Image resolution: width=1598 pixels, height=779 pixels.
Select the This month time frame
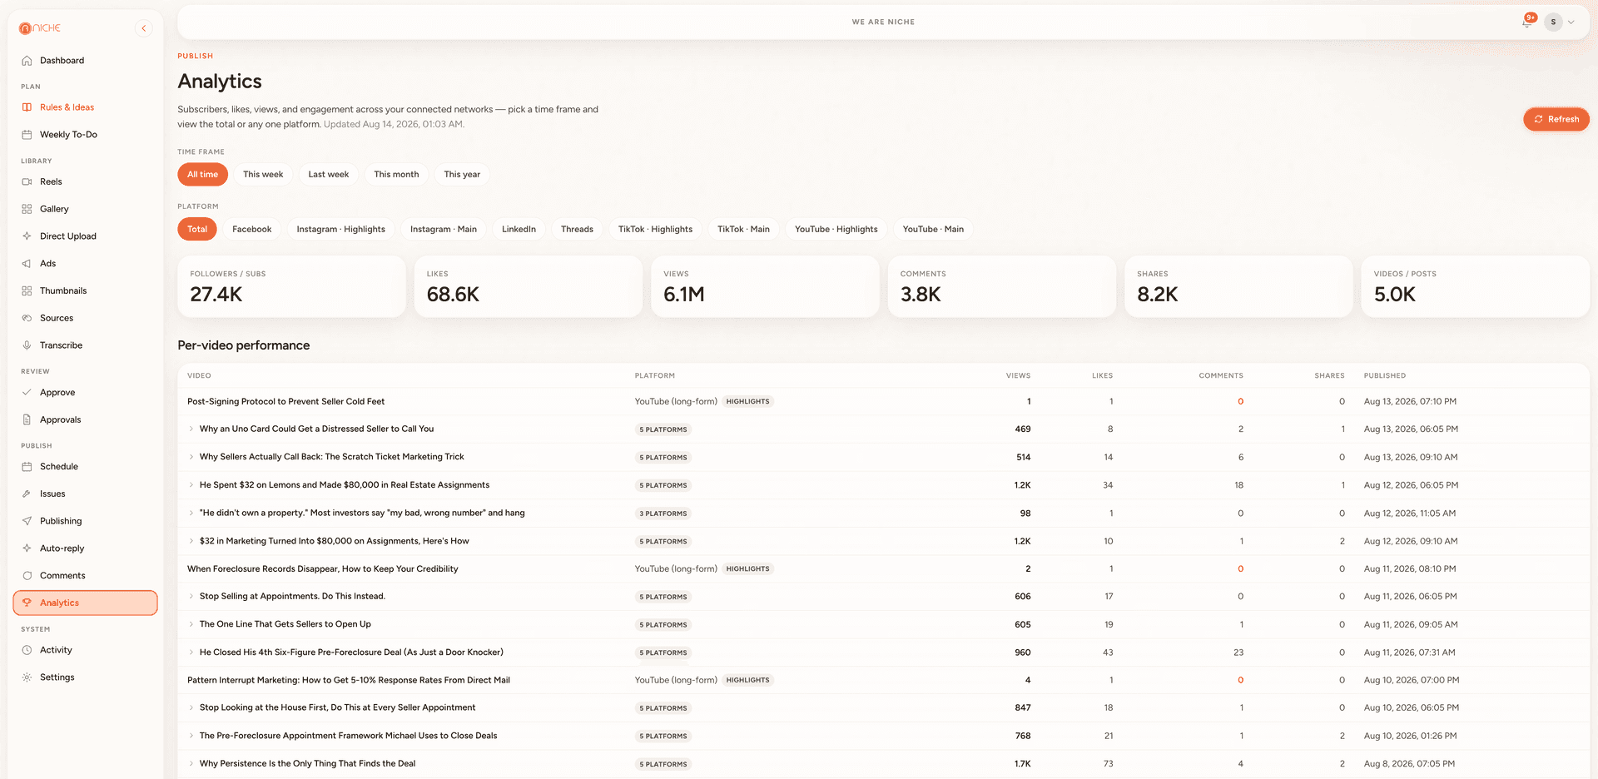point(396,175)
